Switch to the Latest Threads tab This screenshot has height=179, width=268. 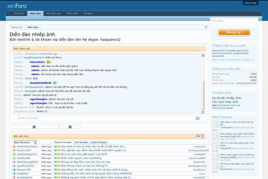click(x=99, y=142)
